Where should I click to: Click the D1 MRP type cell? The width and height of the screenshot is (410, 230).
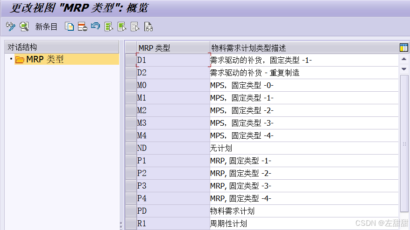click(173, 60)
